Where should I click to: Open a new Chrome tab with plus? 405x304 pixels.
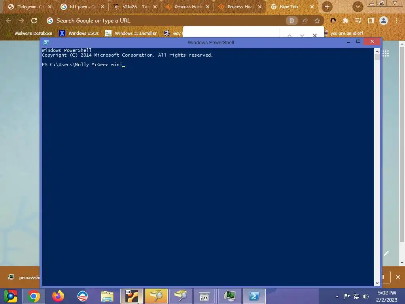tap(327, 7)
